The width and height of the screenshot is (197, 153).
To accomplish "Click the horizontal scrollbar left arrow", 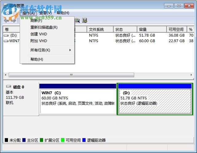I will coord(6,75).
